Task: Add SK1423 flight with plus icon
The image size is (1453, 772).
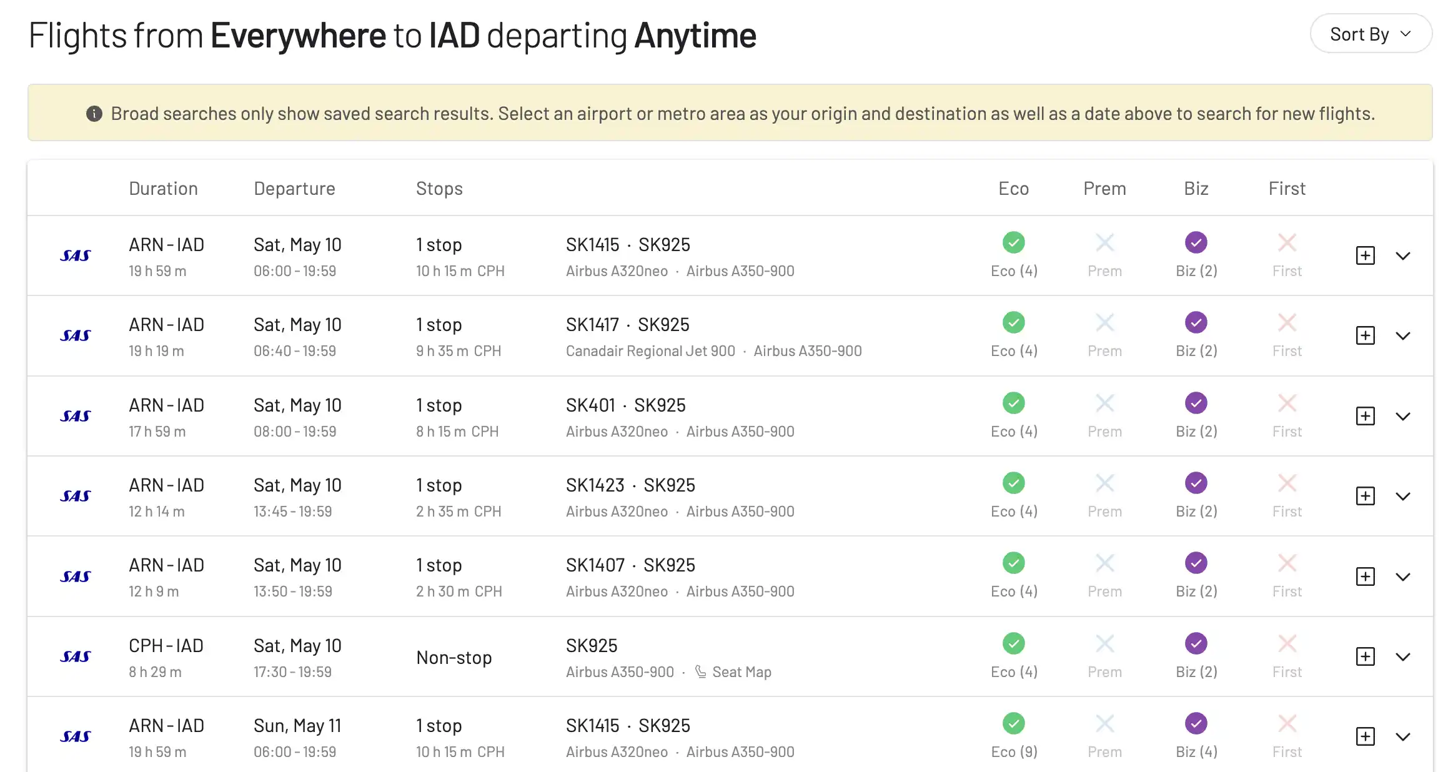Action: tap(1365, 496)
